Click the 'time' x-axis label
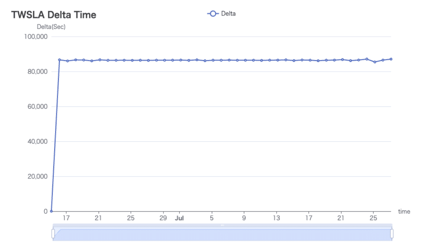The image size is (435, 249). pyautogui.click(x=404, y=211)
